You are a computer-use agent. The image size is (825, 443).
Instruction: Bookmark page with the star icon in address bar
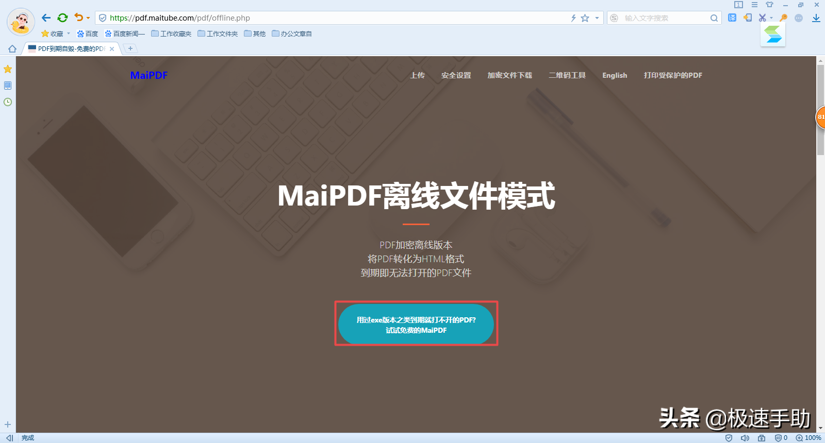585,18
